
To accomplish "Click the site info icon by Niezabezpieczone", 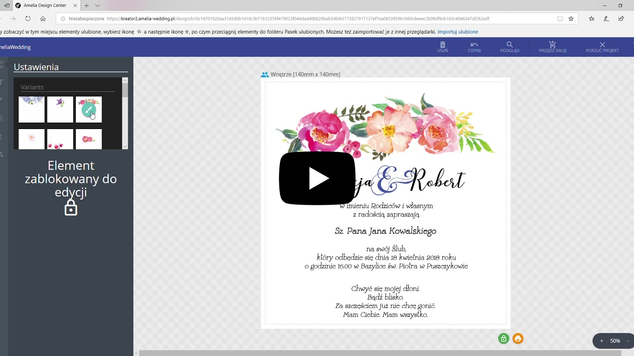I will pyautogui.click(x=63, y=19).
